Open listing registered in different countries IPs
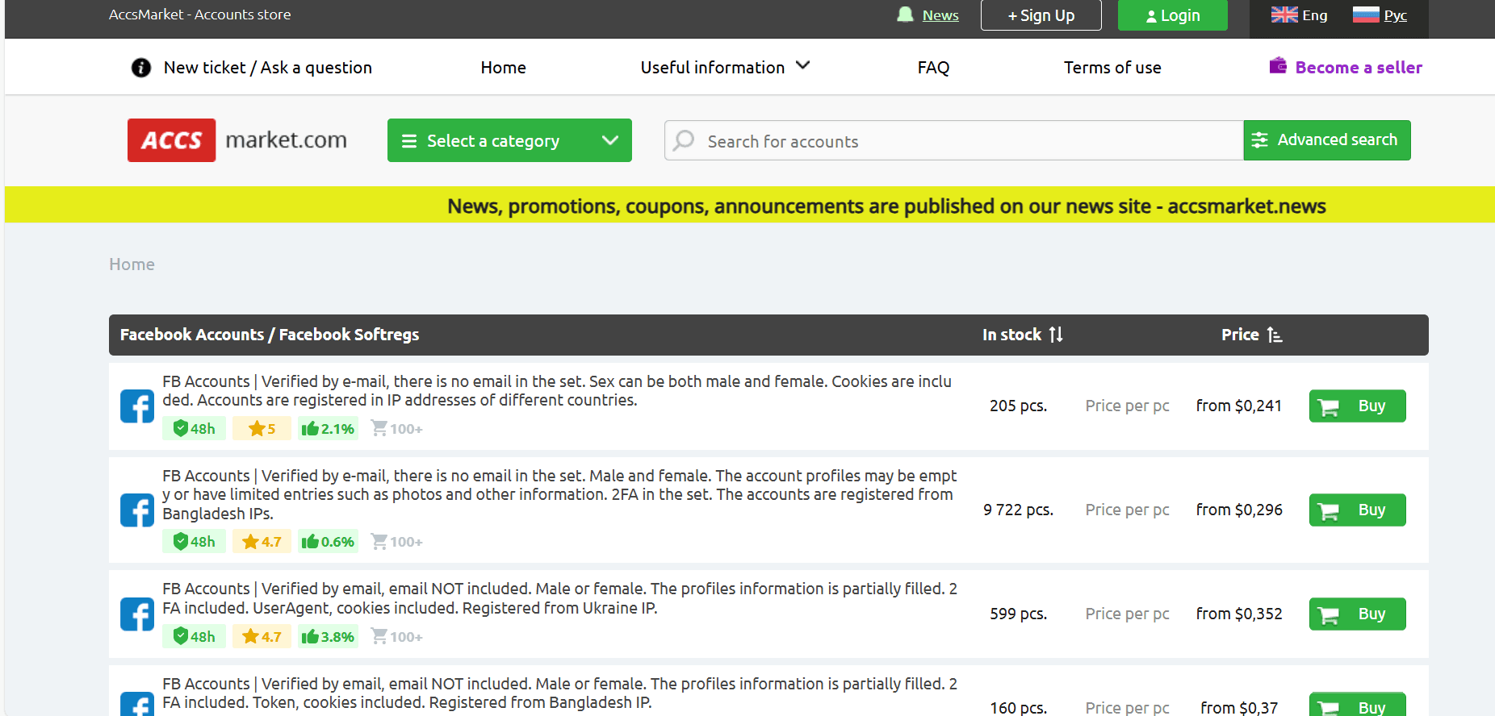 click(557, 391)
